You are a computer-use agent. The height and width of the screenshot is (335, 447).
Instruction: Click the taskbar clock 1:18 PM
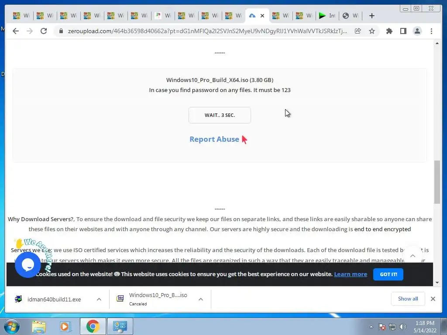coord(425,323)
